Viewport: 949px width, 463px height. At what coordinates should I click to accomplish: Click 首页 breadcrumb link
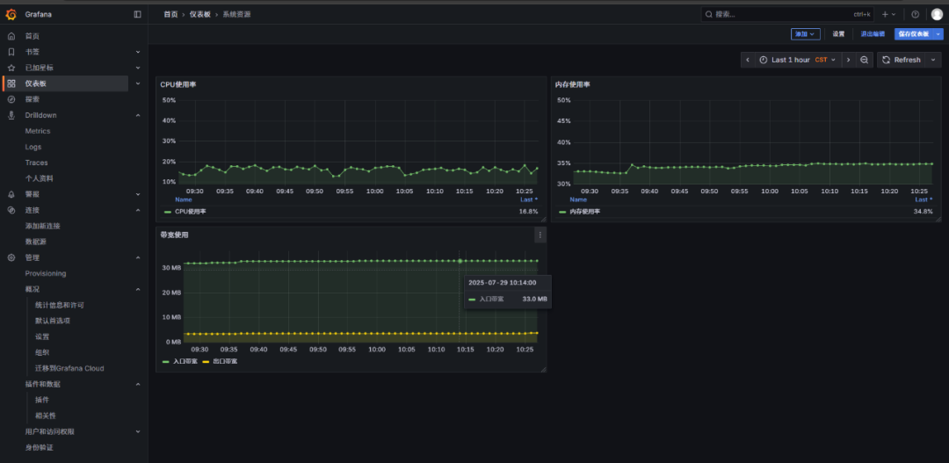pyautogui.click(x=170, y=15)
